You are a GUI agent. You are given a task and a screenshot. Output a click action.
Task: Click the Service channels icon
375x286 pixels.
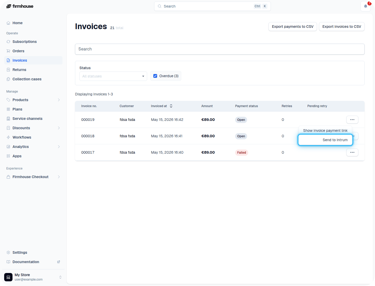[x=8, y=119]
